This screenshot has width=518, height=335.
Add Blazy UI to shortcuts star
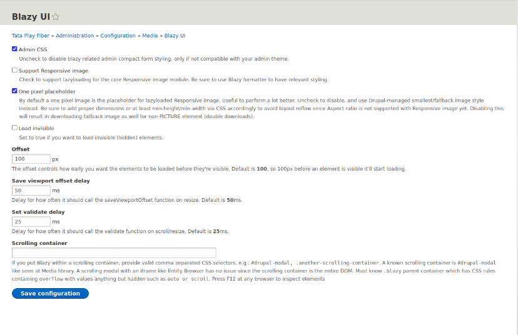coord(56,16)
